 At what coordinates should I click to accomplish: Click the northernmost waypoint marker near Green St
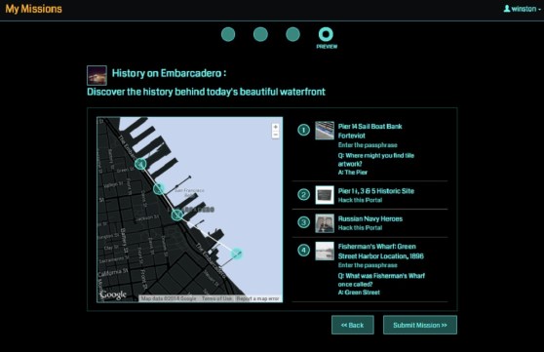pyautogui.click(x=140, y=164)
